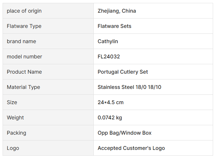
Task: Select the '0.0742 kg' weight value
Action: click(110, 118)
